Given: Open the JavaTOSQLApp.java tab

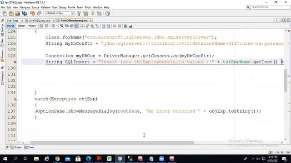Looking at the screenshot, I should tap(40, 21).
